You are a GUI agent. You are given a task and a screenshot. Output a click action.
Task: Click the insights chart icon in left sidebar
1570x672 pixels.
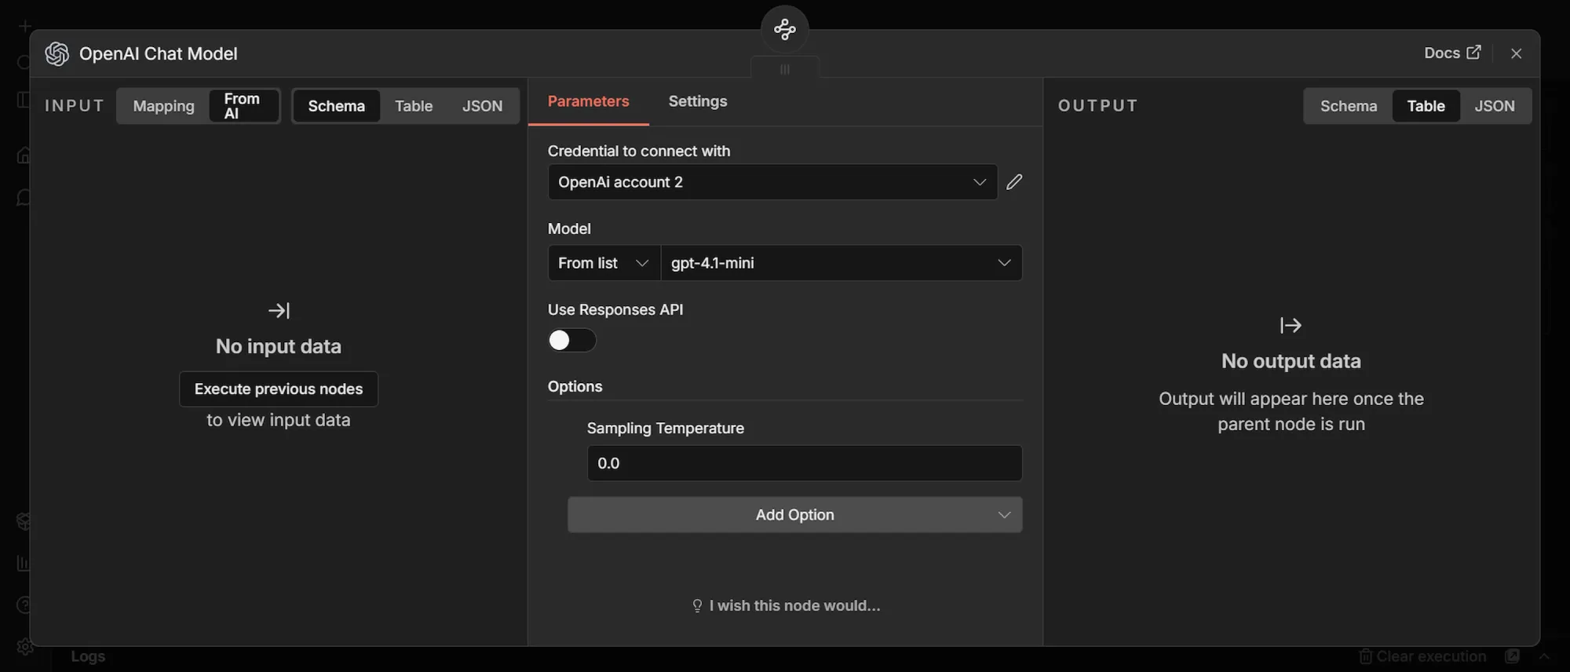pos(24,563)
